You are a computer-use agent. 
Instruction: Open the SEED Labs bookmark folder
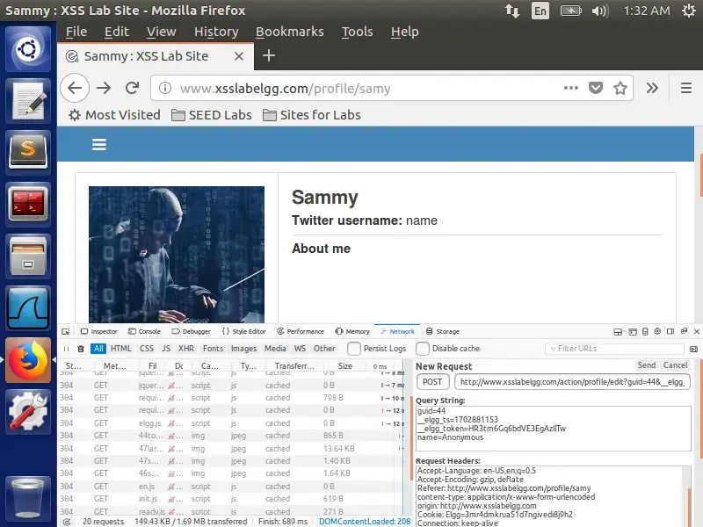click(x=212, y=115)
